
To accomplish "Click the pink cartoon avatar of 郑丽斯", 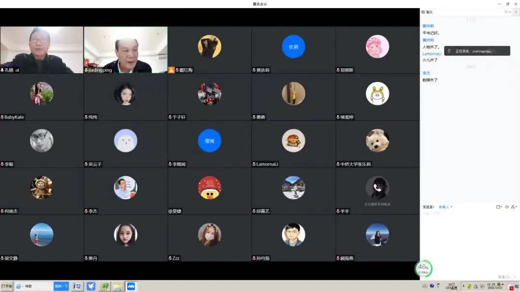I will coord(377,46).
